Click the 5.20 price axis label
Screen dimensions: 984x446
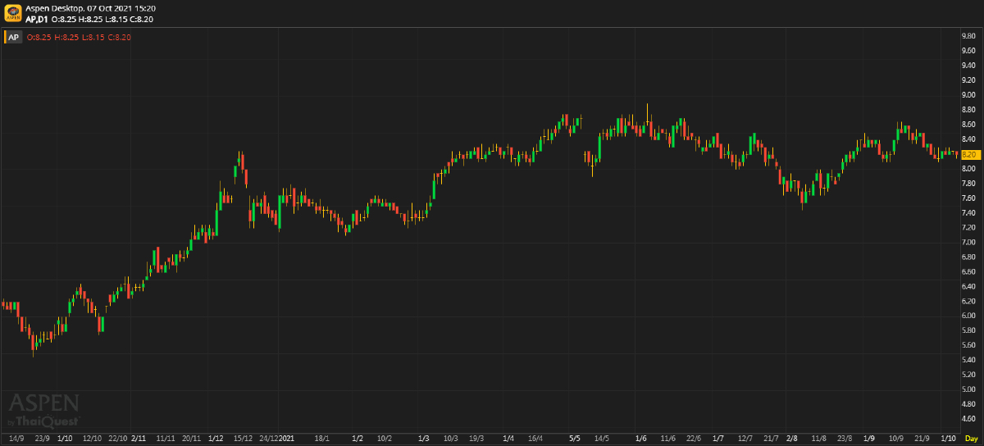pos(968,375)
